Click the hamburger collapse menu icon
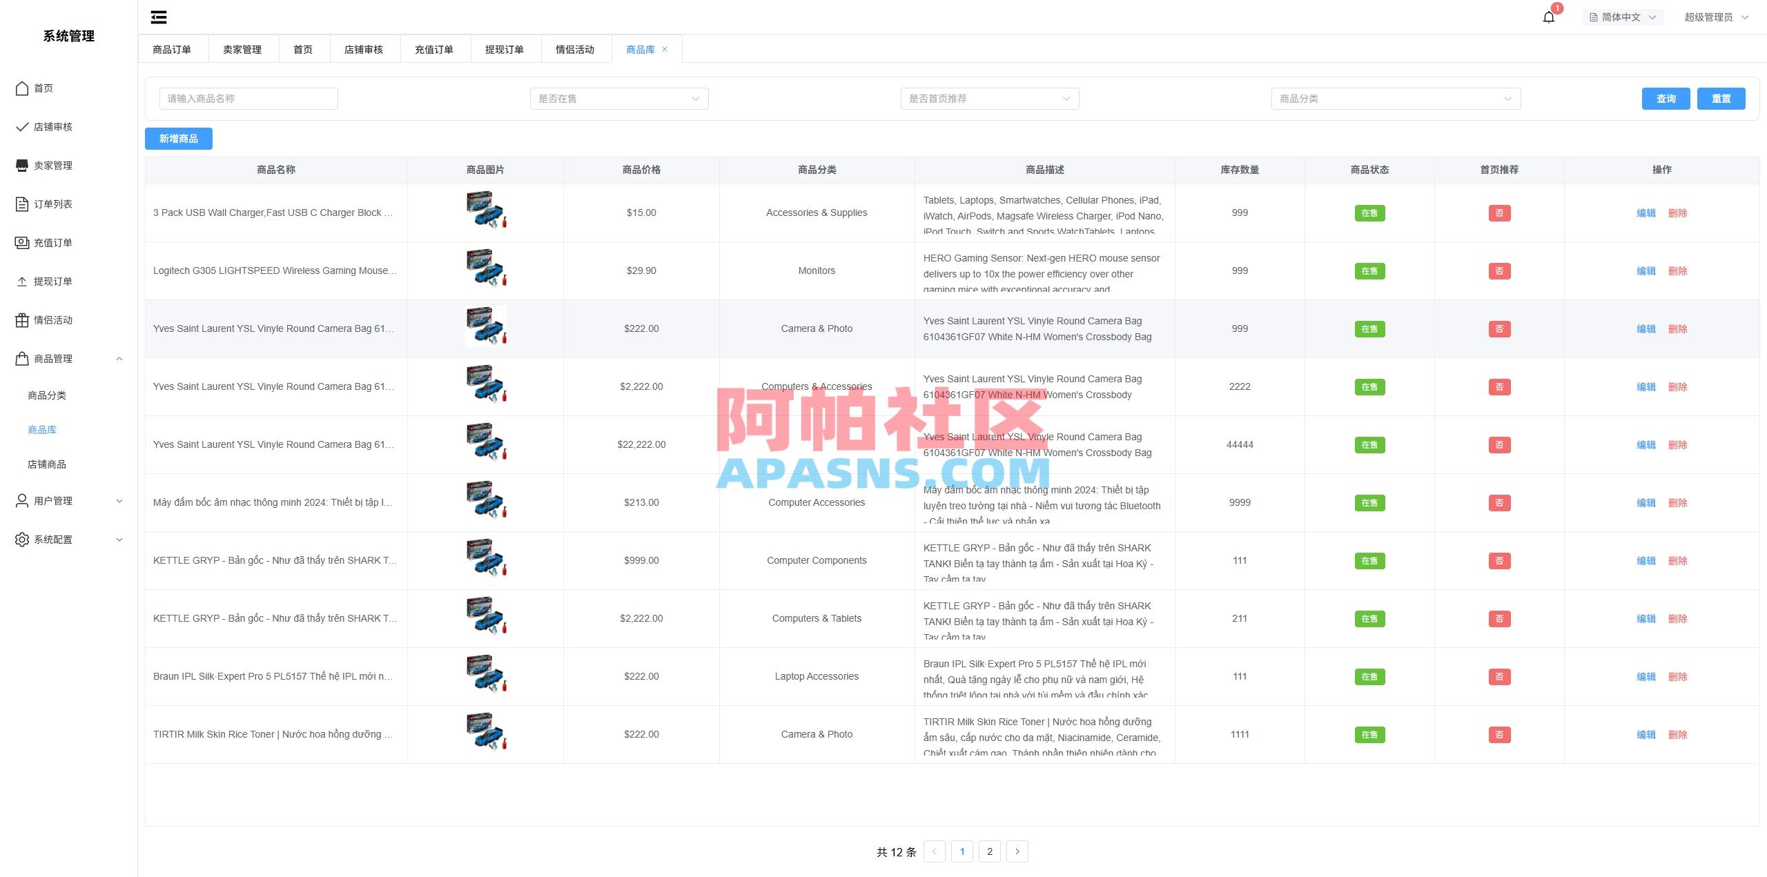The width and height of the screenshot is (1767, 877). point(158,17)
